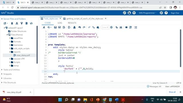The width and height of the screenshot is (183, 103).
Task: Expand the Libraries section
Action: click(x=2, y=78)
